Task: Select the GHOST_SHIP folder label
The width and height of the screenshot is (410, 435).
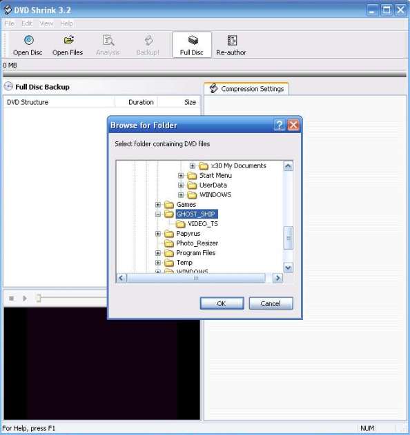Action: (197, 214)
